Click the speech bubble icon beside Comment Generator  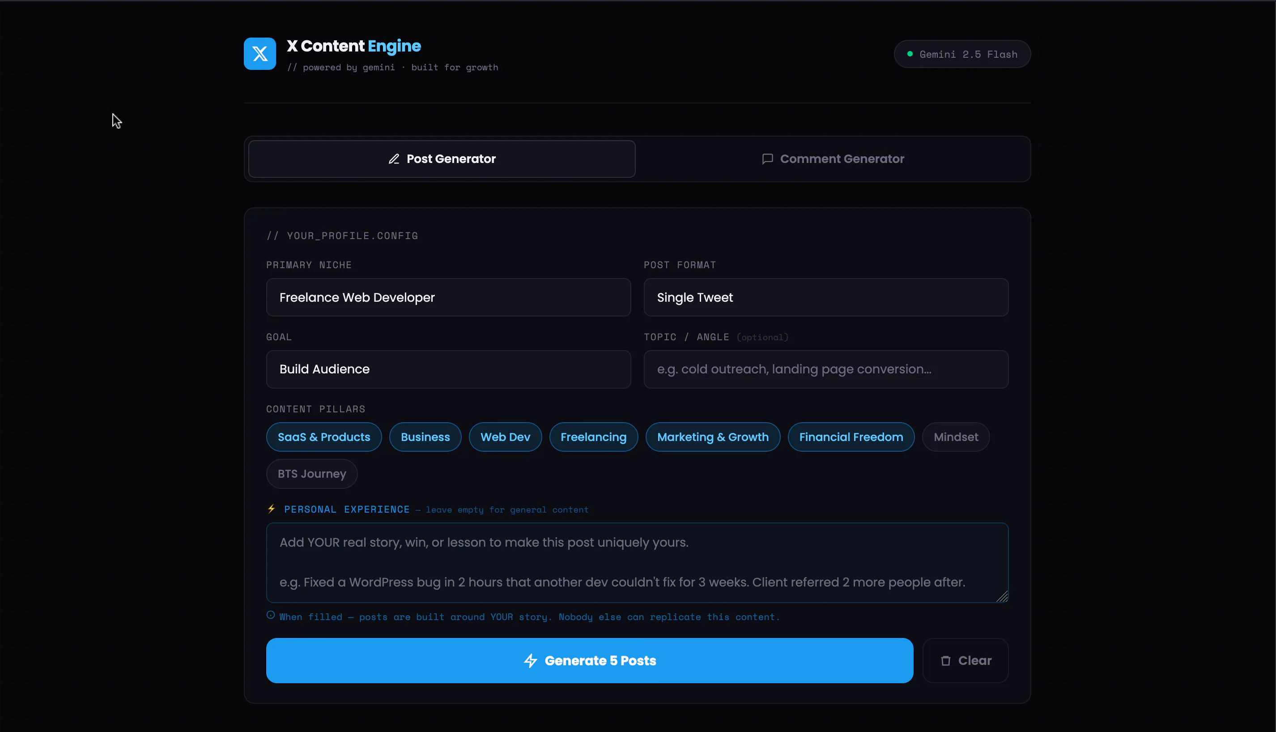[767, 159]
